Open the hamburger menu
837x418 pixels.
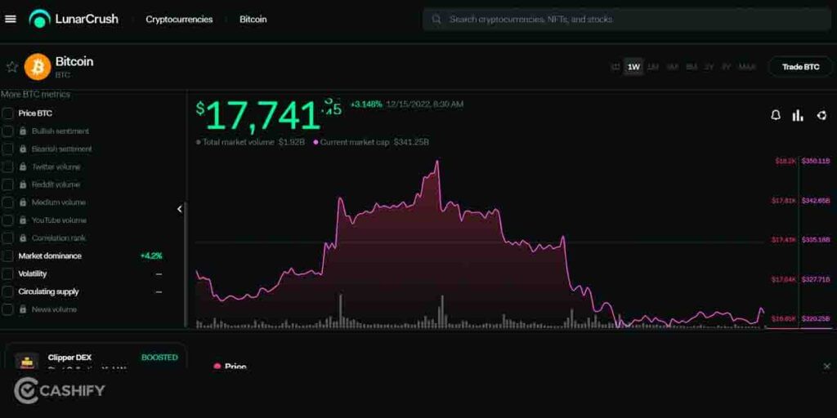10,20
